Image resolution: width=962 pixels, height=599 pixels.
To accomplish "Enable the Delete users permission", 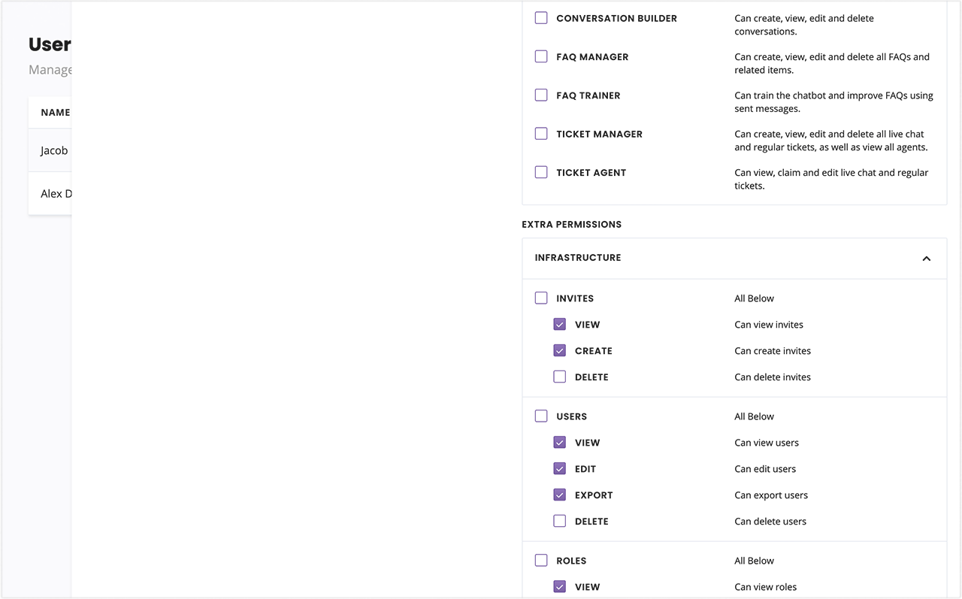I will point(559,521).
